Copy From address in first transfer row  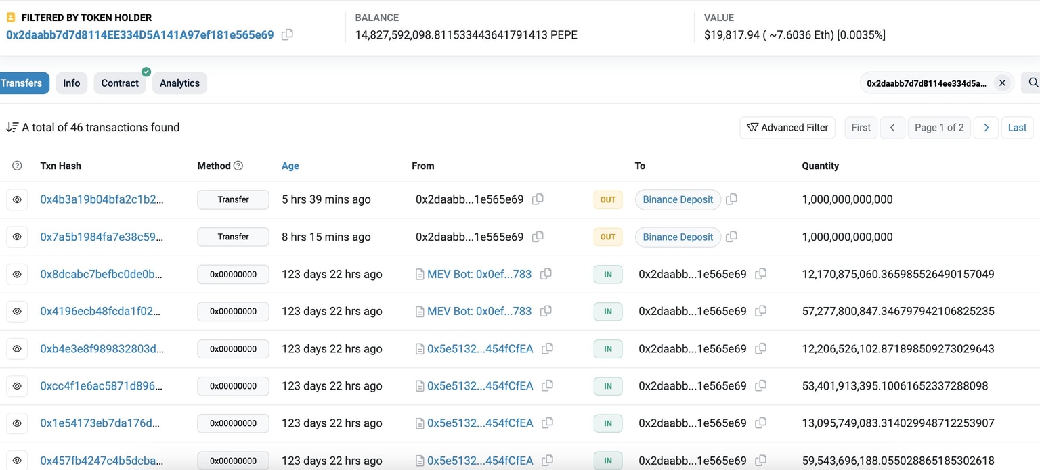pos(538,199)
